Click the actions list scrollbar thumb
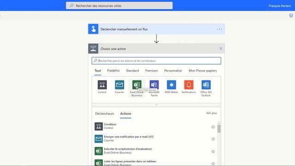Viewport: 295px width, 166px height. coord(219,129)
